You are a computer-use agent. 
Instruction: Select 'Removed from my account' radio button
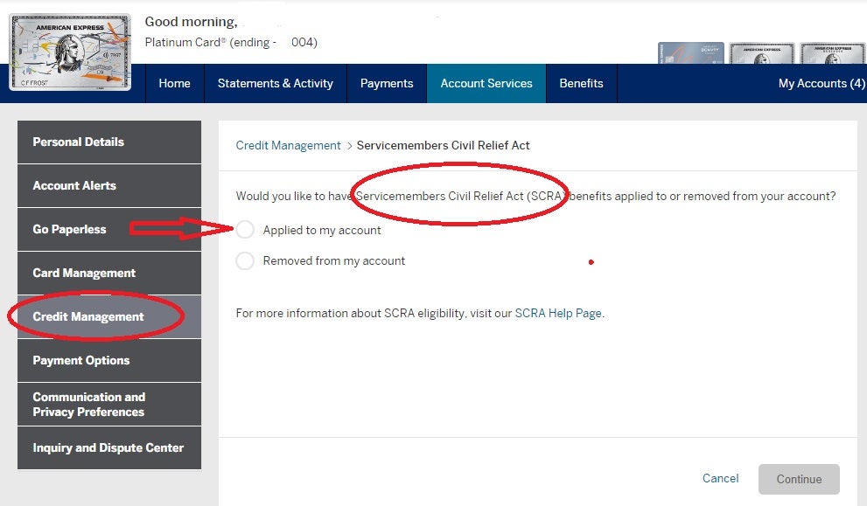245,260
